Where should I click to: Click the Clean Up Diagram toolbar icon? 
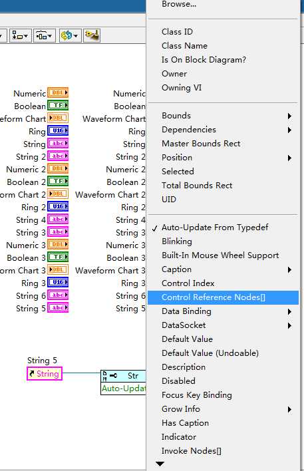point(92,36)
